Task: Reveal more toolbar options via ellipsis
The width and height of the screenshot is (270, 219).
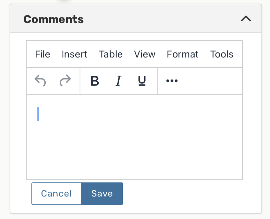Action: pos(172,81)
